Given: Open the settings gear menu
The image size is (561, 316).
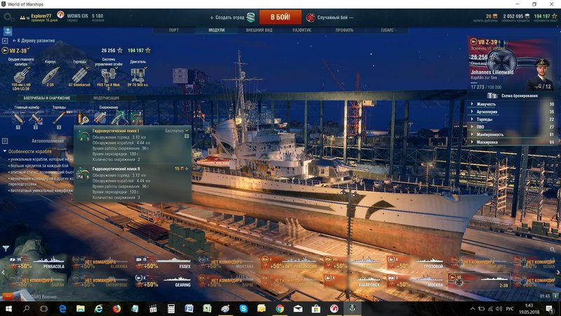Looking at the screenshot, I should pyautogui.click(x=8, y=16).
